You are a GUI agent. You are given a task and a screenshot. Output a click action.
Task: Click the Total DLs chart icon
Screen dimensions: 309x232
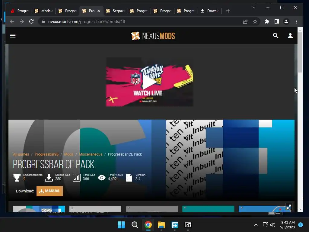coord(76,177)
